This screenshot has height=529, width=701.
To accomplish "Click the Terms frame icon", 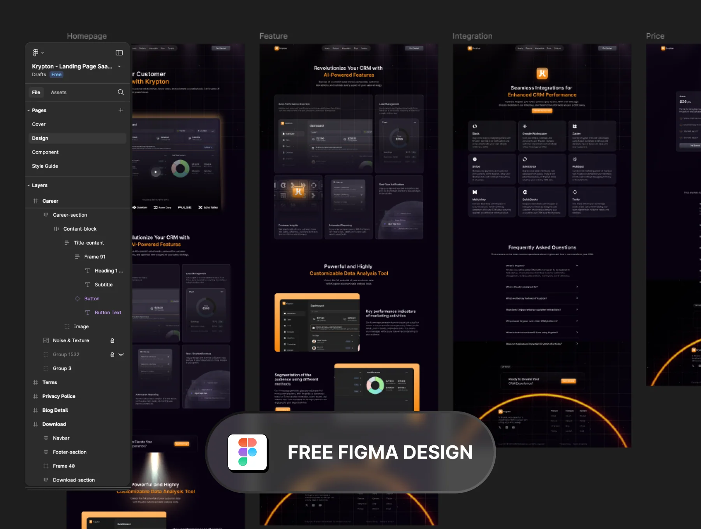I will tap(35, 382).
